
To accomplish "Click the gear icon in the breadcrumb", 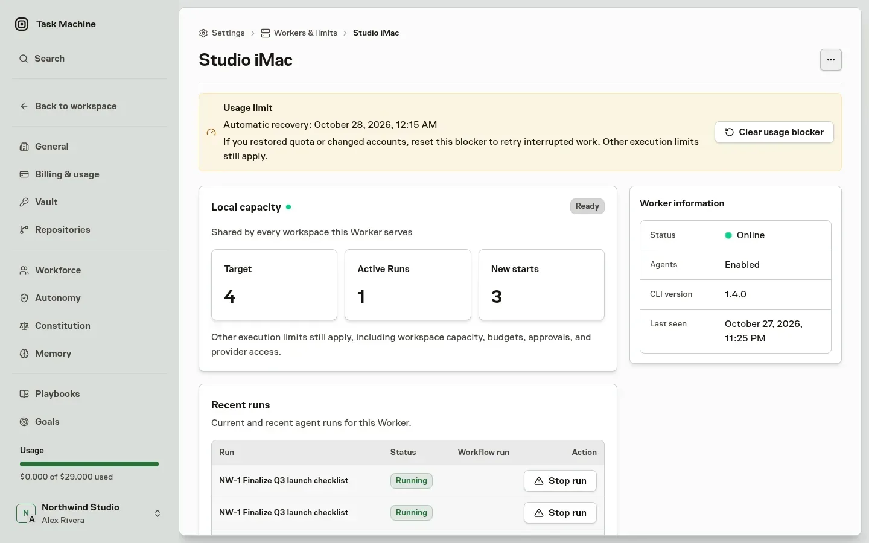I will [x=203, y=33].
